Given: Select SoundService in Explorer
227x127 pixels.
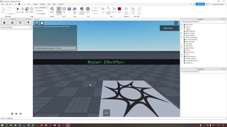Looking at the screenshot, I should pos(190,52).
